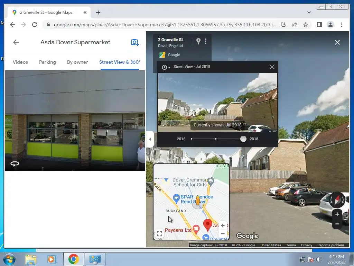
Task: Click the 2018 slider handle
Action: pos(243,139)
